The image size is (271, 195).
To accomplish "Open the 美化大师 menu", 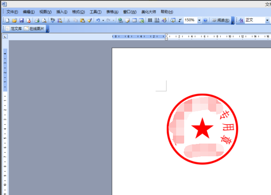I will point(149,12).
